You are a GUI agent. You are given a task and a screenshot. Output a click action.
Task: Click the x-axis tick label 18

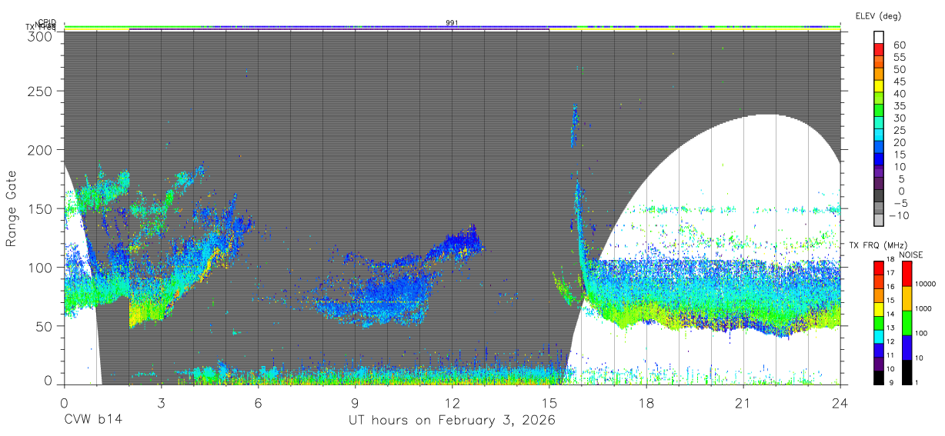pos(646,402)
